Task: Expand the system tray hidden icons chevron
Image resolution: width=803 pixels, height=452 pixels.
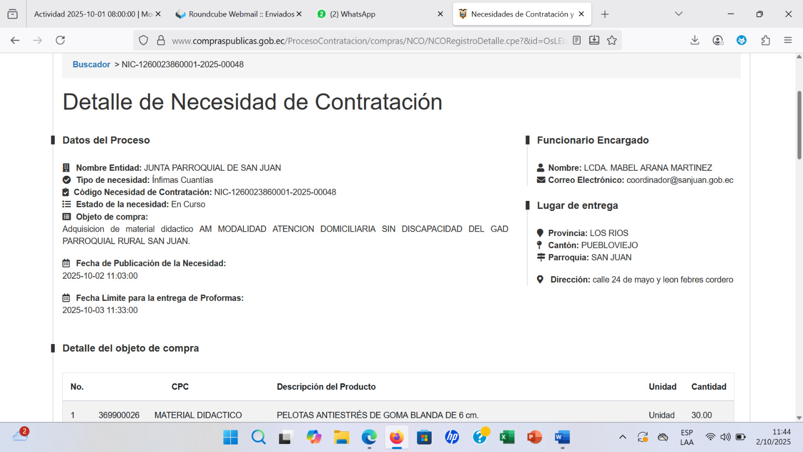Action: tap(623, 437)
